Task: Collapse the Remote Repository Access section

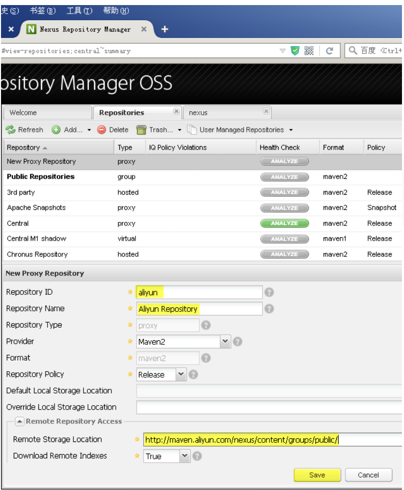Action: pos(19,421)
